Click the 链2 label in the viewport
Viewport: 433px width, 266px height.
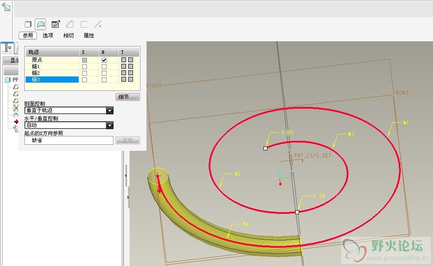click(237, 174)
